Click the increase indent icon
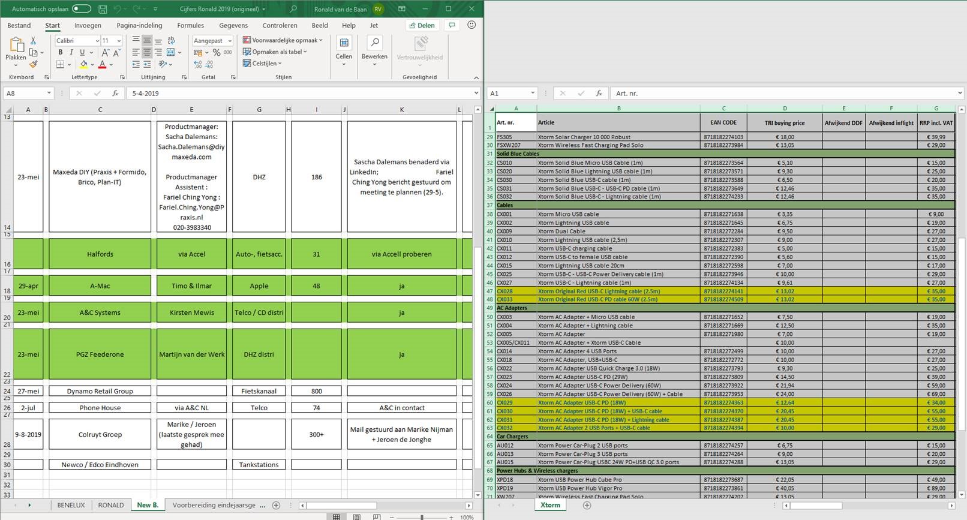Screen dimensions: 967x520 point(147,64)
